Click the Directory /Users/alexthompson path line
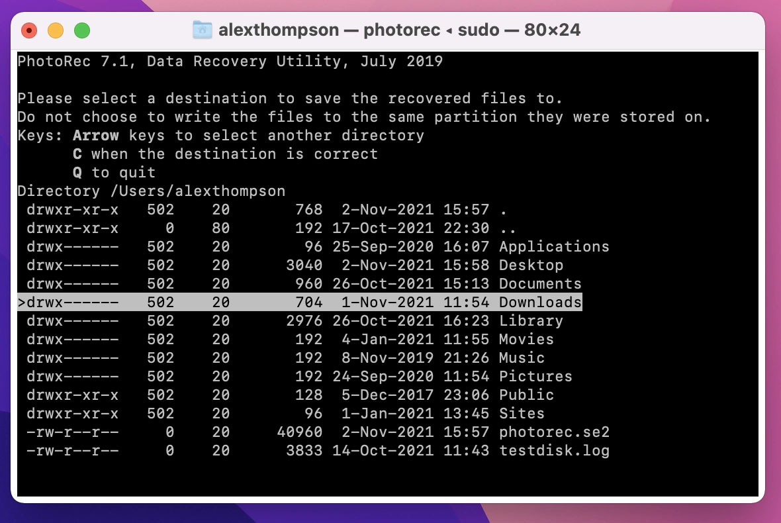781x523 pixels. tap(152, 191)
